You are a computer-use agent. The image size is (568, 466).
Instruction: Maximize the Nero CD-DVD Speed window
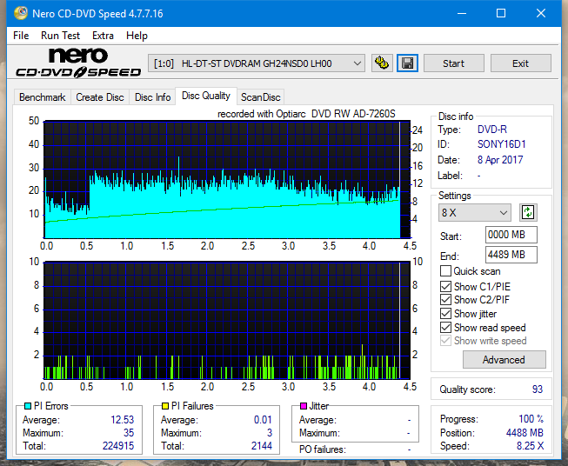click(x=501, y=13)
